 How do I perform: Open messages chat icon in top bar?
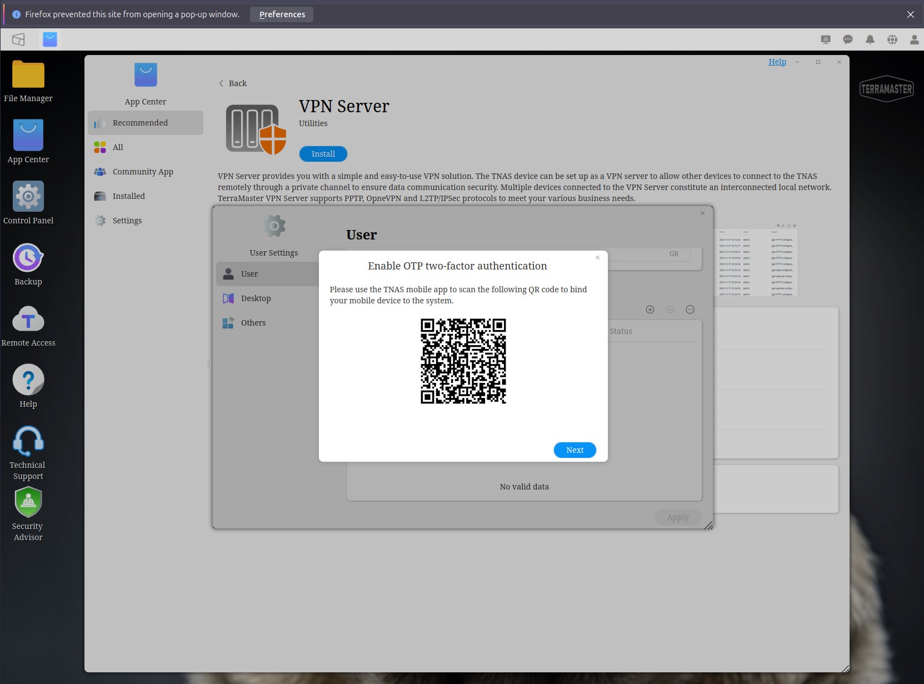848,39
